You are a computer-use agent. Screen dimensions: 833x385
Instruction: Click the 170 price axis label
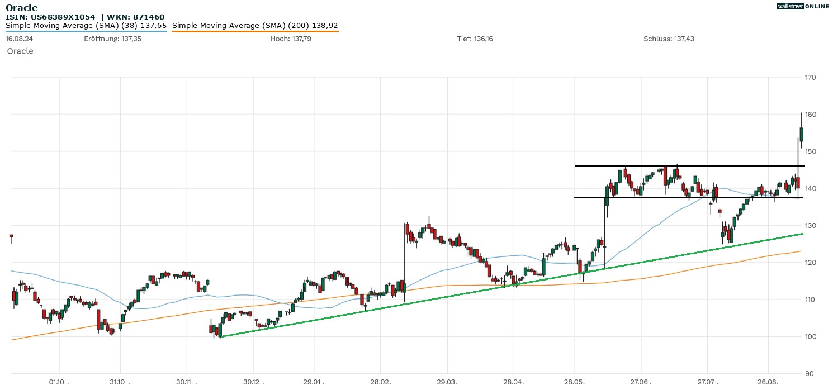coord(811,77)
